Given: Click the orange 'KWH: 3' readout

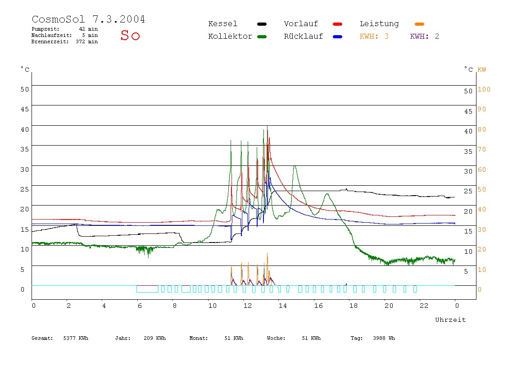Looking at the screenshot, I should 374,37.
